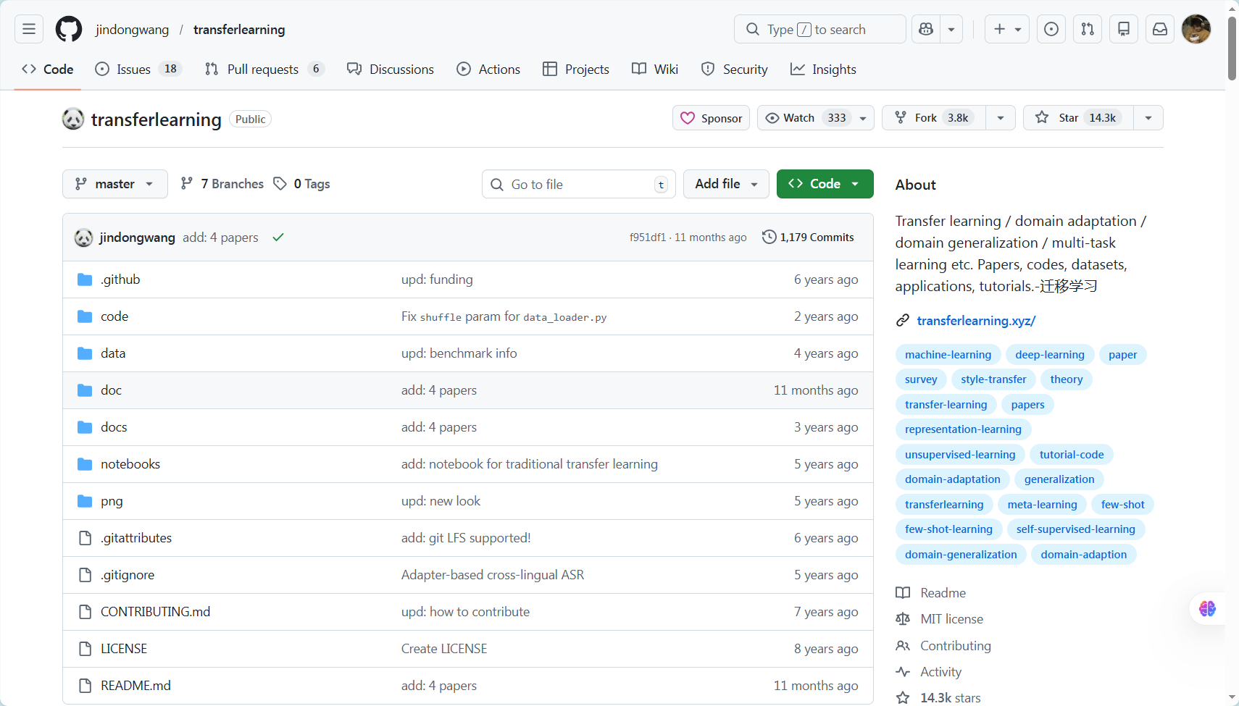The width and height of the screenshot is (1239, 706).
Task: Click the tag icon beside 0 Tags
Action: click(x=280, y=184)
